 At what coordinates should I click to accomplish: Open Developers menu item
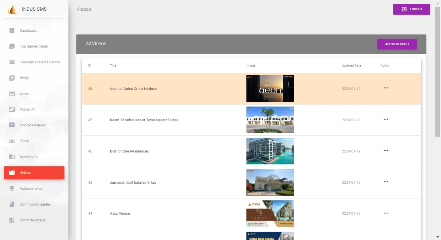tap(34, 157)
